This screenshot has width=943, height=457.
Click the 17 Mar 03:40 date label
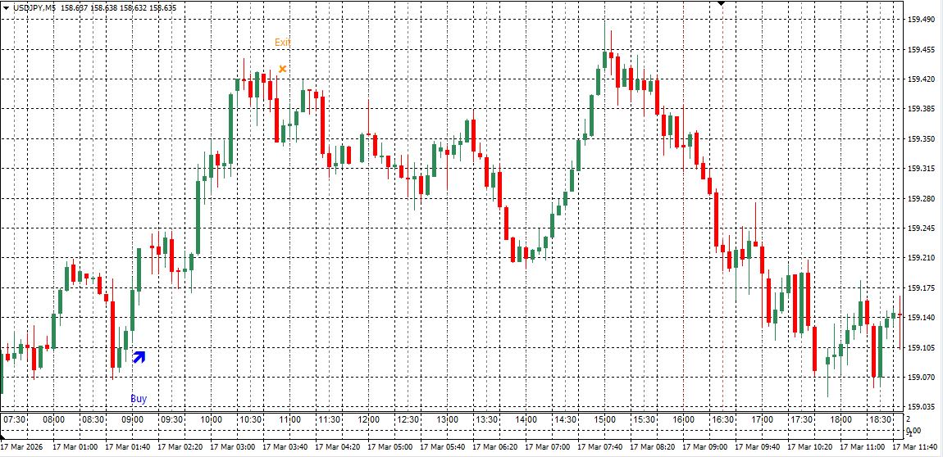[x=285, y=447]
